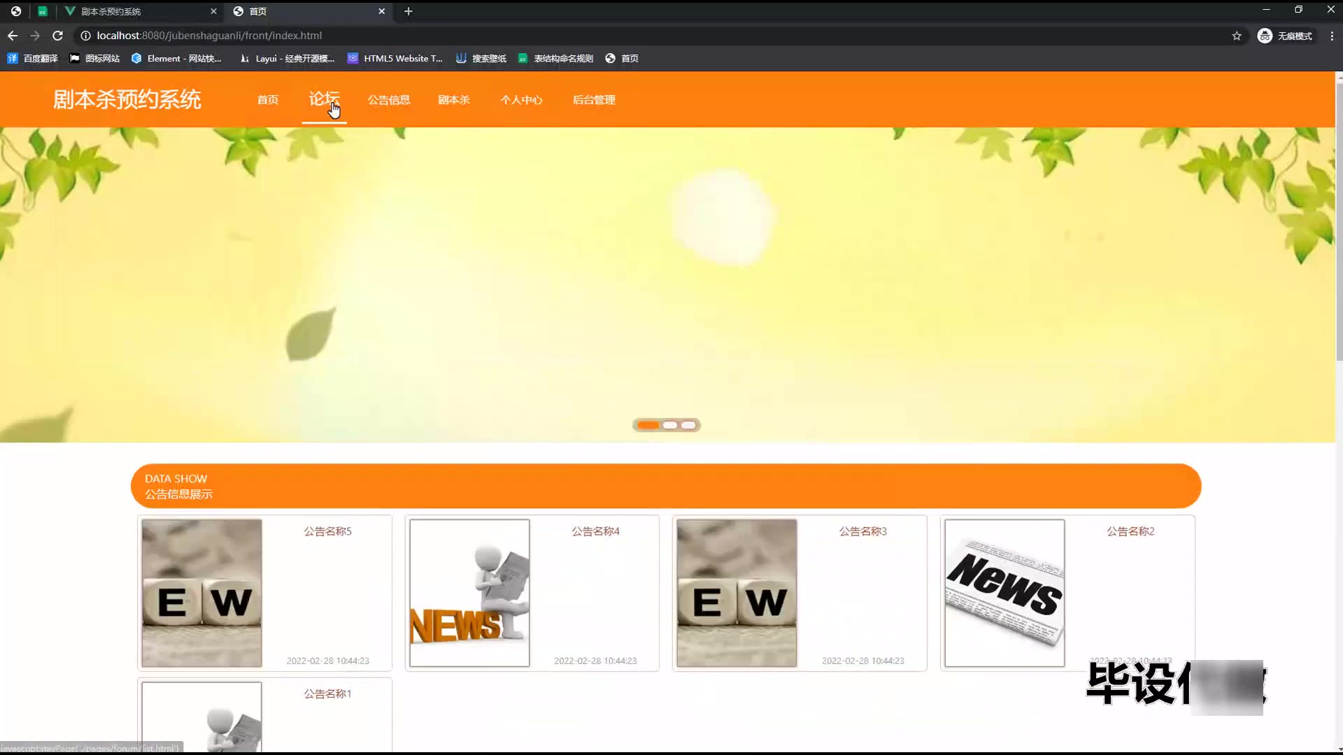
Task: Switch to the 剧本杀预约系统 browser tab
Action: 140,11
